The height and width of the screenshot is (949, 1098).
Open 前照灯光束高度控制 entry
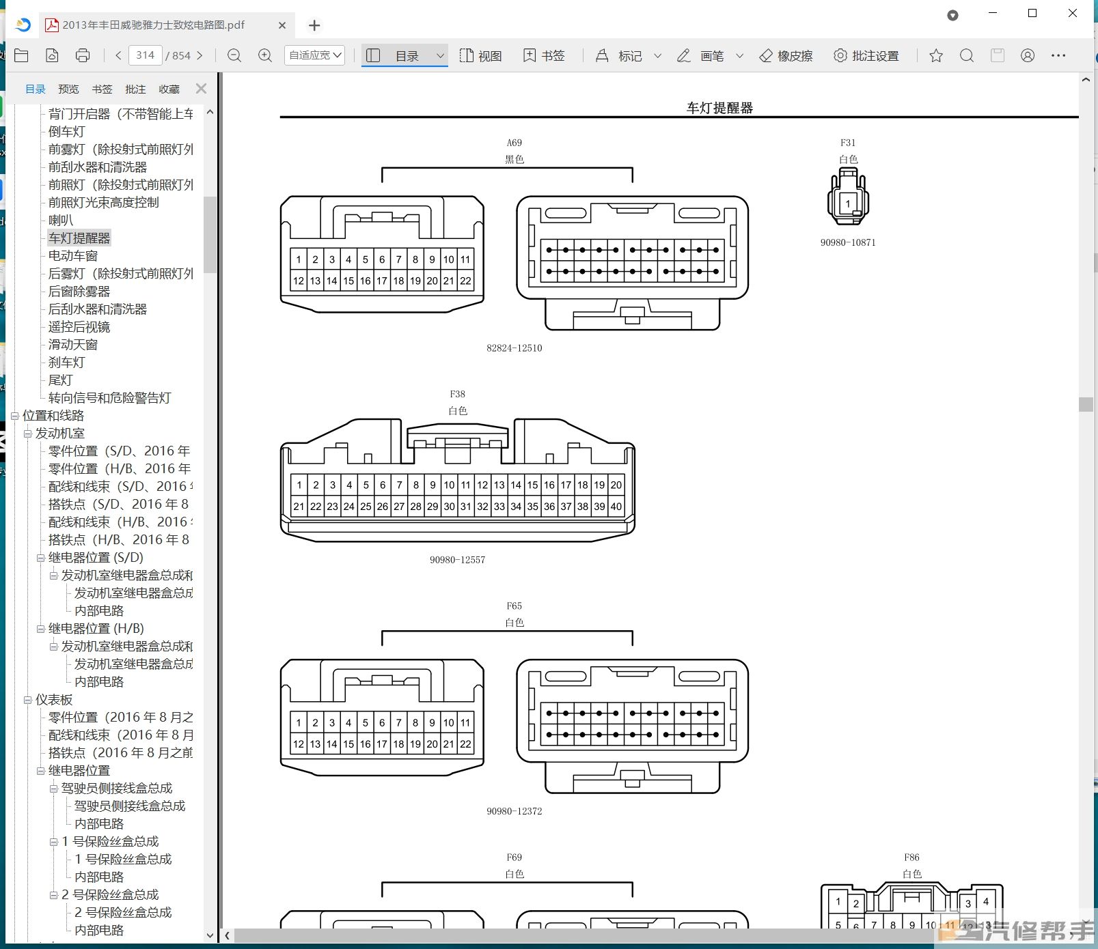(x=104, y=202)
